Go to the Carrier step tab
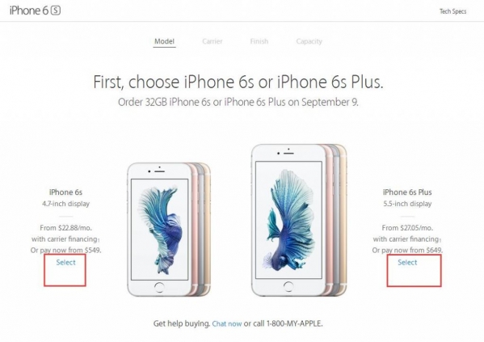This screenshot has height=342, width=484. pyautogui.click(x=213, y=41)
